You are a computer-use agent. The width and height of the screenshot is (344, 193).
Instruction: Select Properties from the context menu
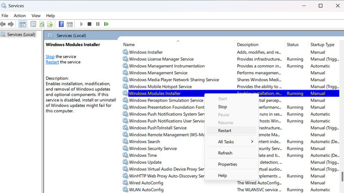(228, 164)
